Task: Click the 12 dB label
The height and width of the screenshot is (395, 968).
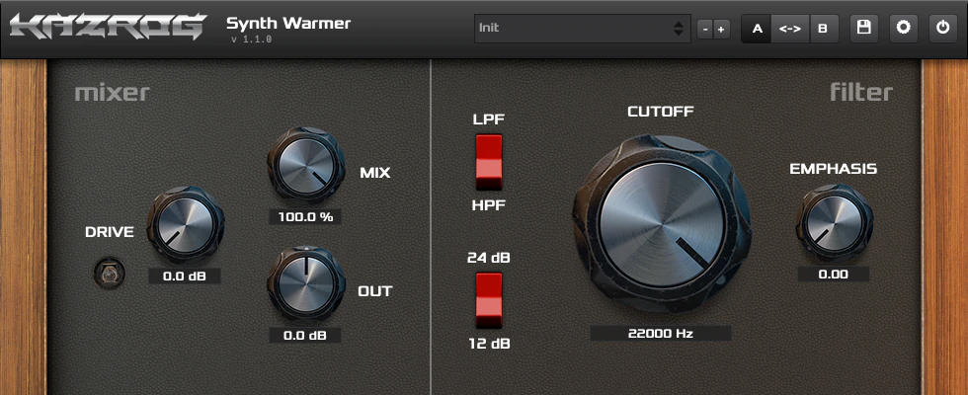Action: (x=489, y=344)
